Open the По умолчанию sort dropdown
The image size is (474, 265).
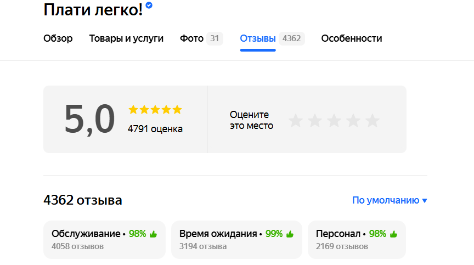[390, 201]
